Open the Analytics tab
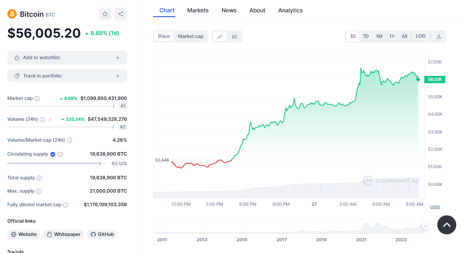This screenshot has height=253, width=461. coord(291,10)
